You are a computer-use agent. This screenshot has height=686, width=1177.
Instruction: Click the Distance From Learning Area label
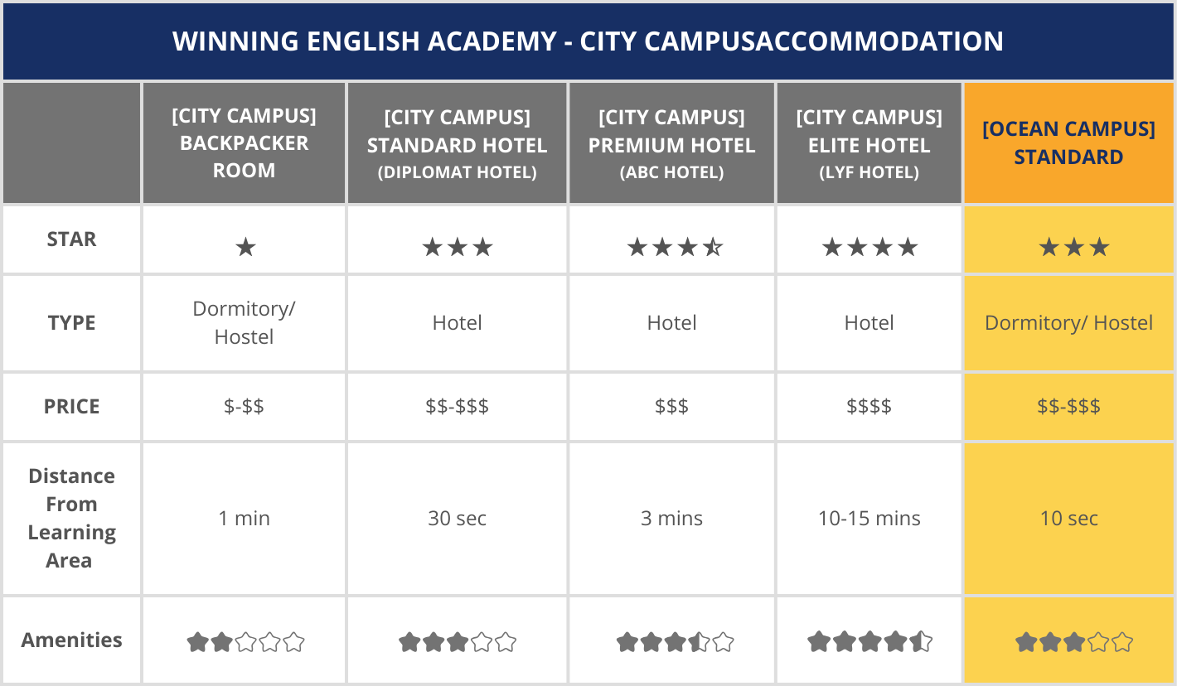pyautogui.click(x=72, y=519)
